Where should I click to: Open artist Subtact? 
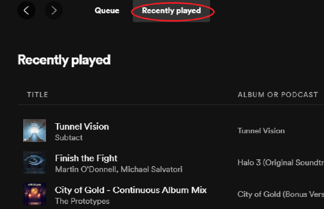point(69,138)
